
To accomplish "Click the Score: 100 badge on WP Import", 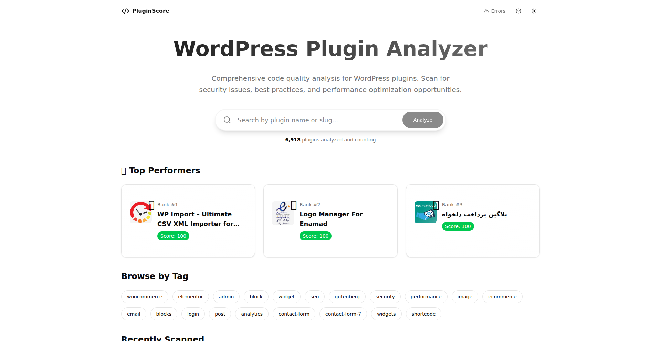I will [x=173, y=236].
